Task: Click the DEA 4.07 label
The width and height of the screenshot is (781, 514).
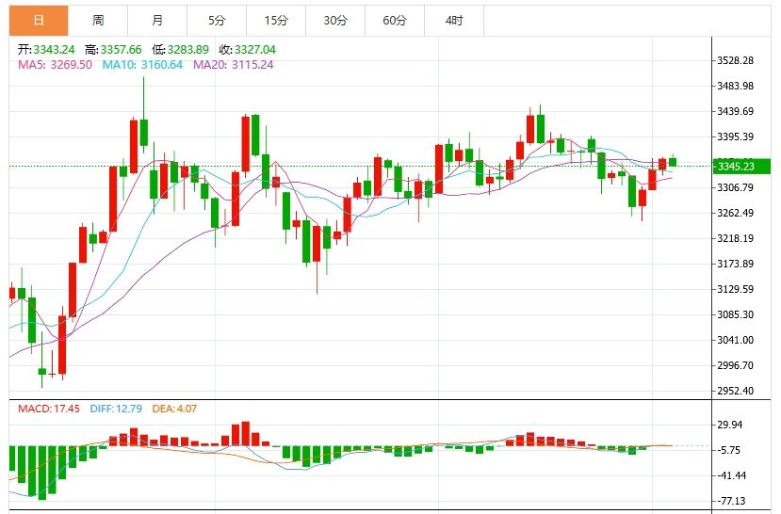Action: click(176, 409)
